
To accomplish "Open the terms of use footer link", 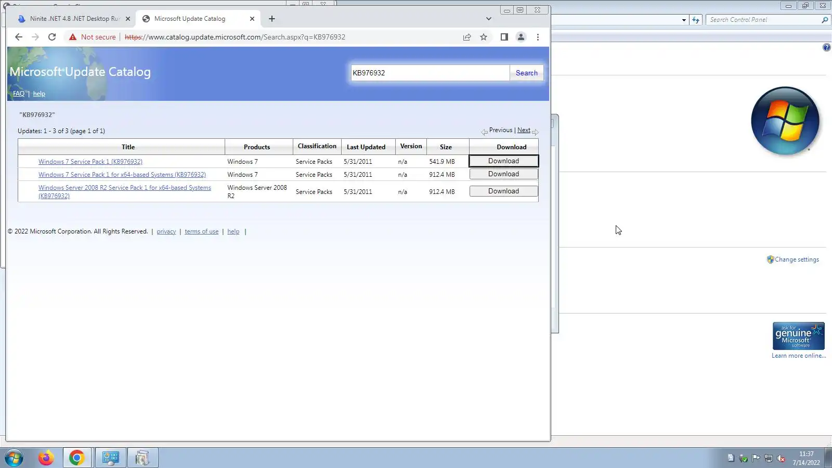I will (x=202, y=231).
